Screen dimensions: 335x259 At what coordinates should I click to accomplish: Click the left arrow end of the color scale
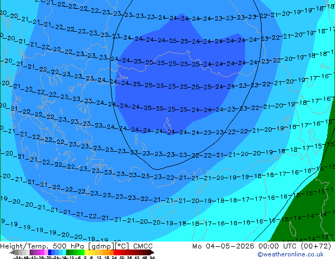12,253
